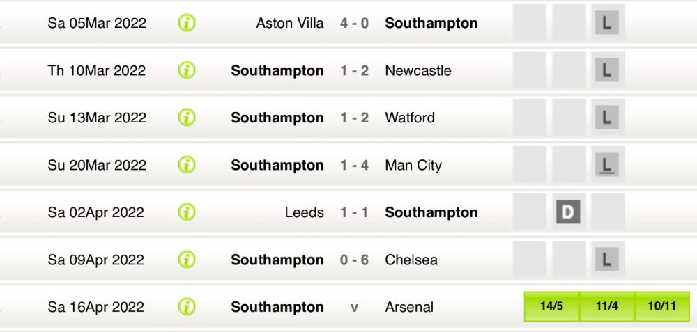The height and width of the screenshot is (332, 697).
Task: Click the 0 - 6 Chelsea score
Action: point(354,260)
